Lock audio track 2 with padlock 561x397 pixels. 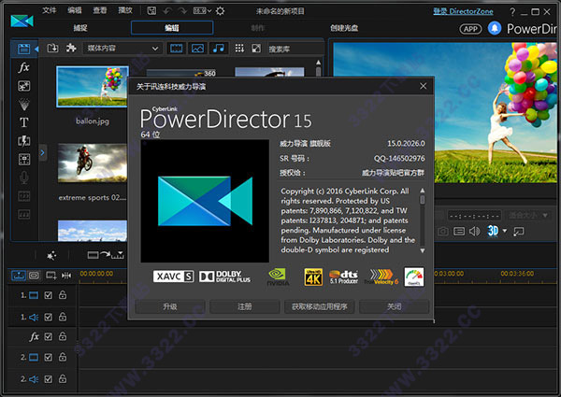click(x=63, y=378)
